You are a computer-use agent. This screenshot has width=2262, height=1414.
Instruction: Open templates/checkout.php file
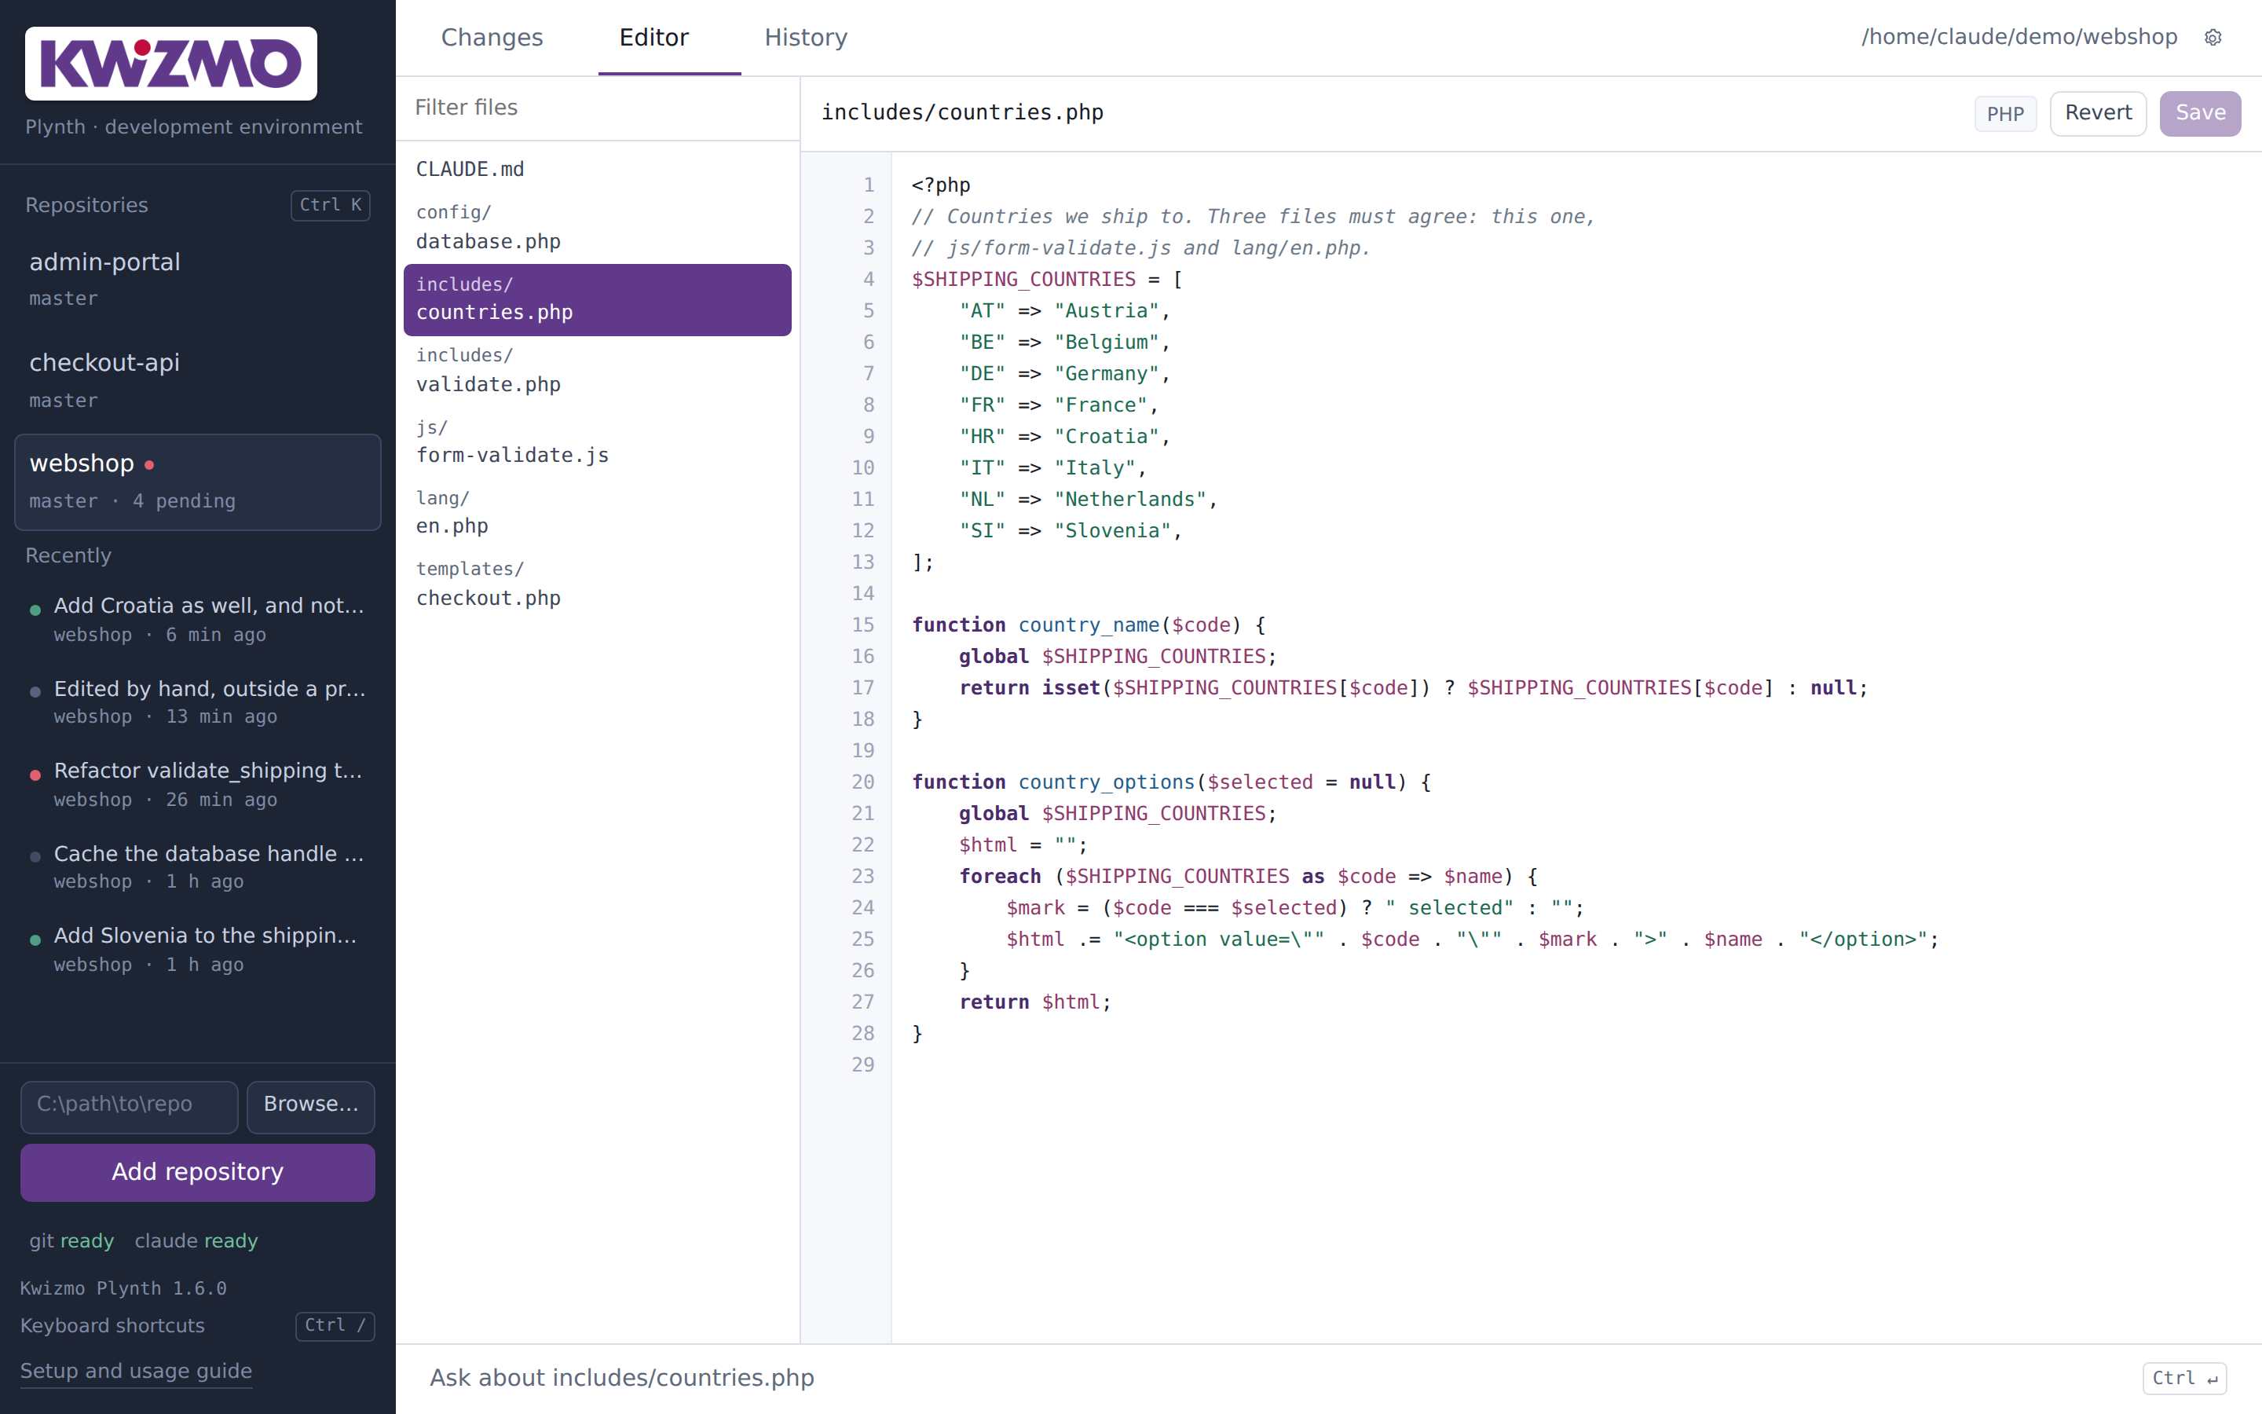[x=597, y=584]
